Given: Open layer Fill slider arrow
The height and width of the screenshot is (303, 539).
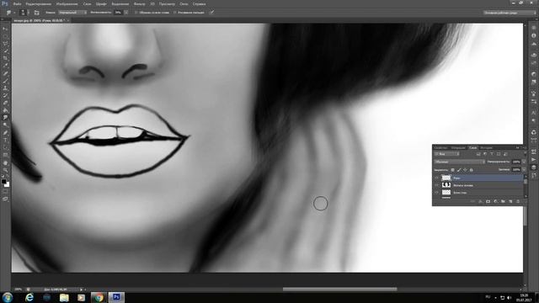Looking at the screenshot, I should coord(524,170).
